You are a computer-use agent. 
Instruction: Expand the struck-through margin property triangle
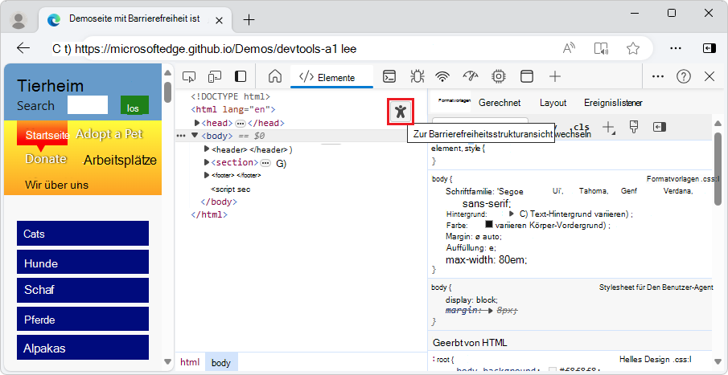click(492, 310)
